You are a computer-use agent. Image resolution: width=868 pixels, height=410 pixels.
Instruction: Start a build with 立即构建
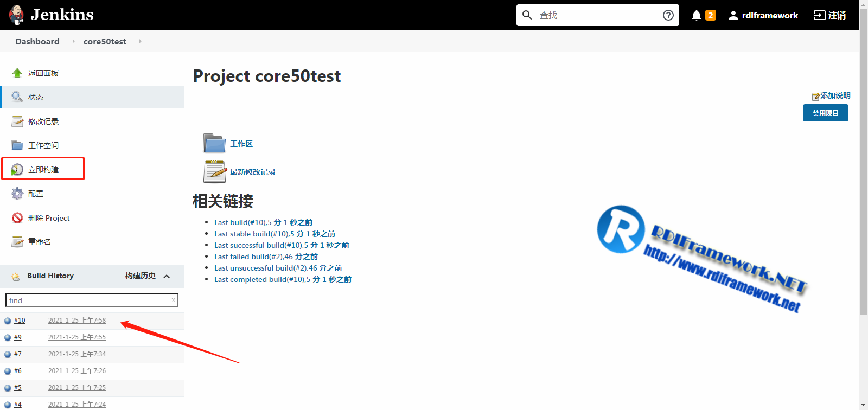(x=43, y=170)
